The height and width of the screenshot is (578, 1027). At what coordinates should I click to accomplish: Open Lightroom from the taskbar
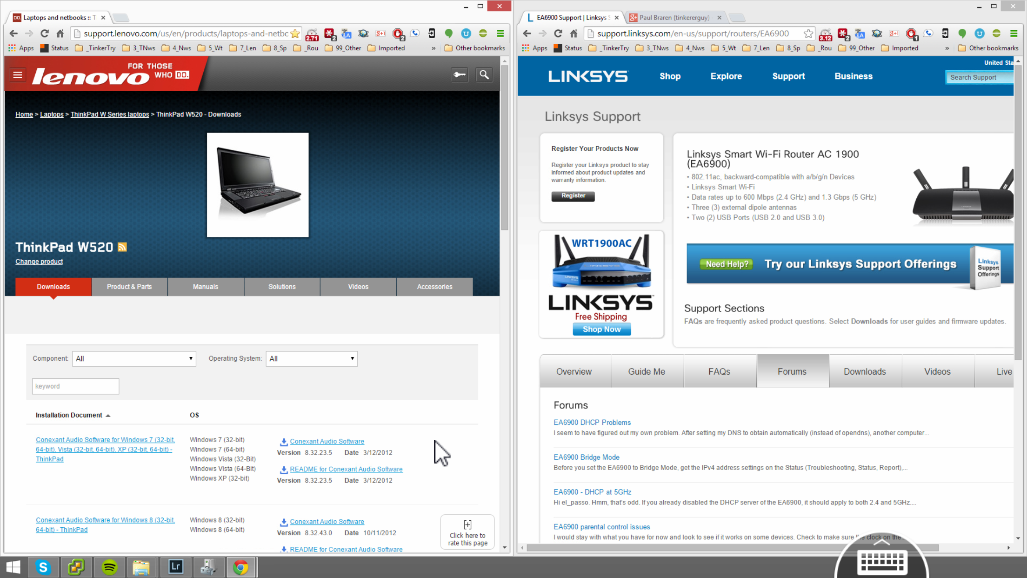pos(175,567)
